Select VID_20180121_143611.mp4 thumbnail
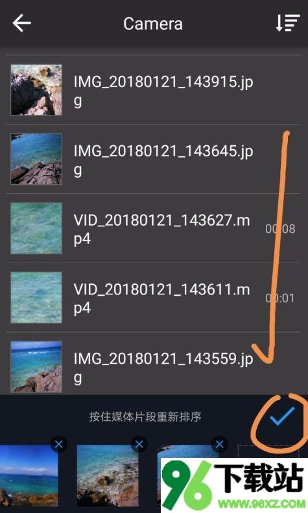 [36, 298]
